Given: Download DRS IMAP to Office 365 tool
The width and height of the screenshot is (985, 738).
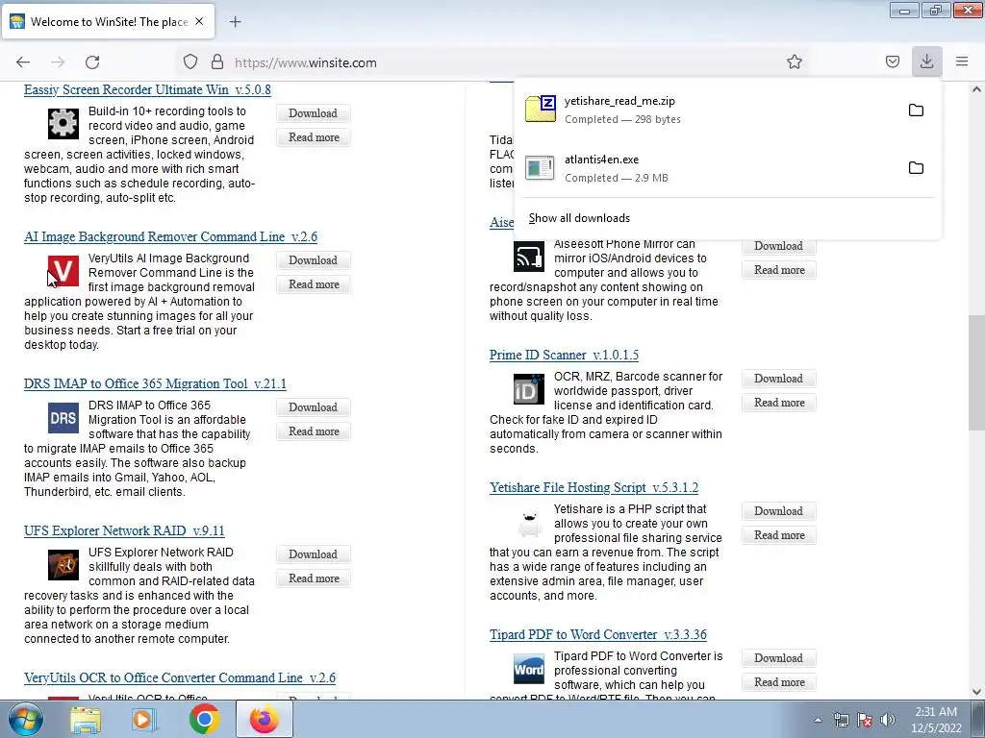Looking at the screenshot, I should pos(313,407).
